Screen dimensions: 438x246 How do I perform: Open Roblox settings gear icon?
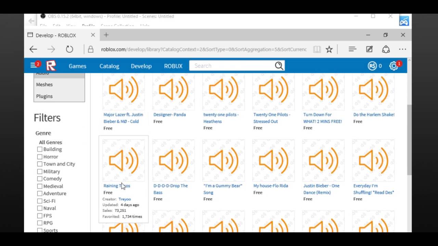pyautogui.click(x=394, y=66)
